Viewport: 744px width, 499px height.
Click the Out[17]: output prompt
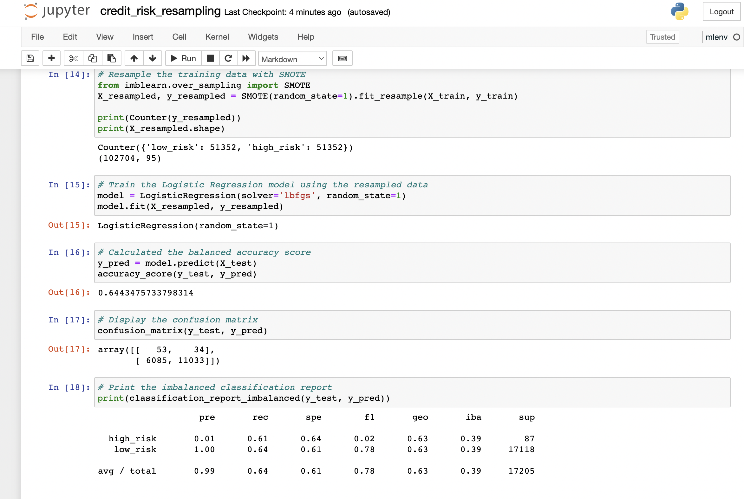tap(69, 349)
